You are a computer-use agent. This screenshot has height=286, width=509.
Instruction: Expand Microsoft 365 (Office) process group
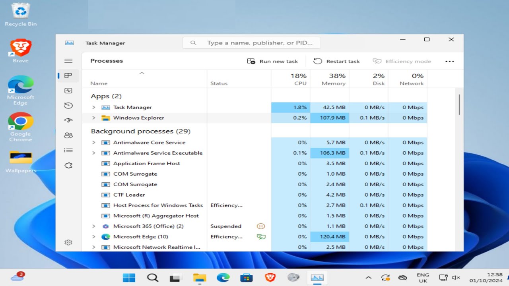pyautogui.click(x=94, y=226)
